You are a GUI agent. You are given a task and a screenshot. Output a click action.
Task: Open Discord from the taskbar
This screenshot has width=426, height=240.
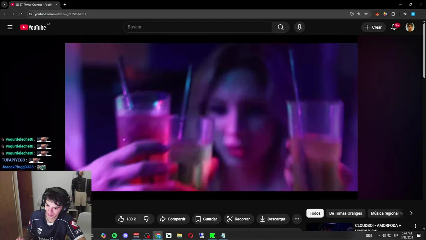pos(125,236)
